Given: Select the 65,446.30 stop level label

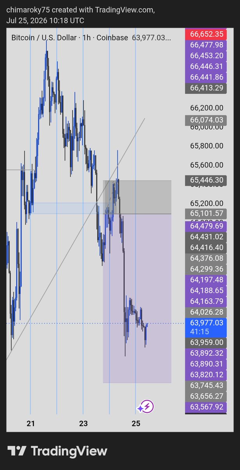Looking at the screenshot, I should [x=206, y=180].
